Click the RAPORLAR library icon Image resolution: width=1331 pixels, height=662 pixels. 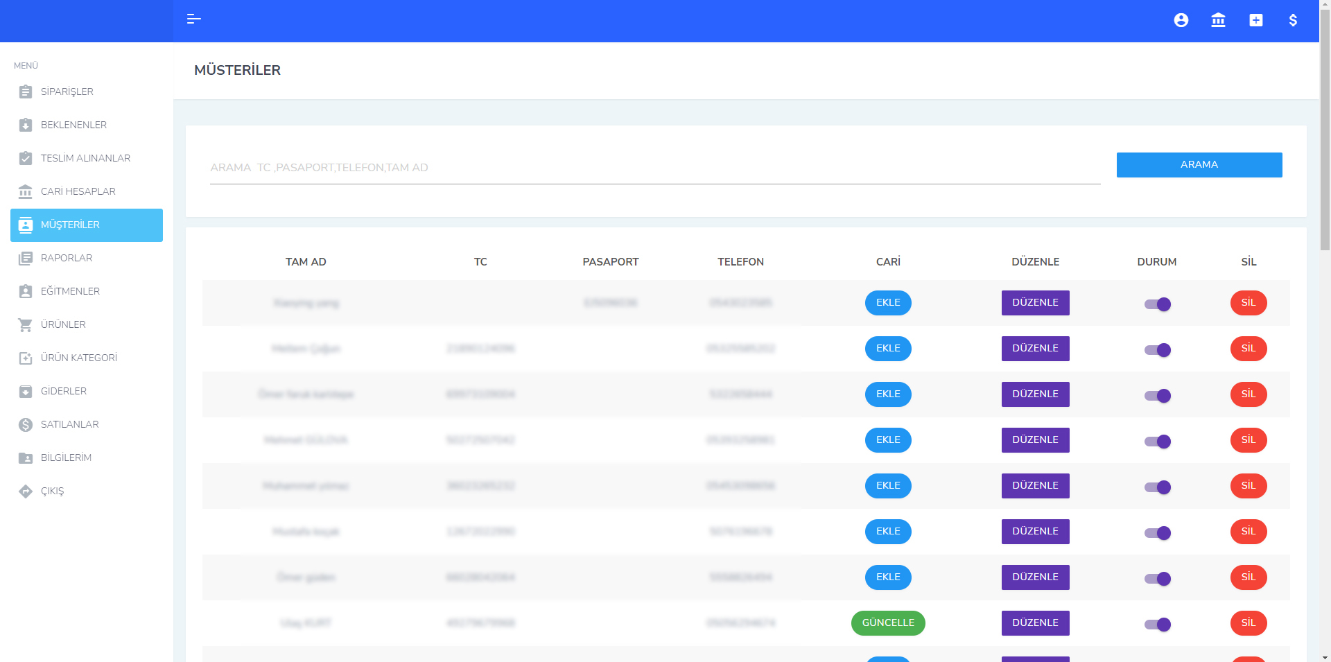pyautogui.click(x=26, y=258)
